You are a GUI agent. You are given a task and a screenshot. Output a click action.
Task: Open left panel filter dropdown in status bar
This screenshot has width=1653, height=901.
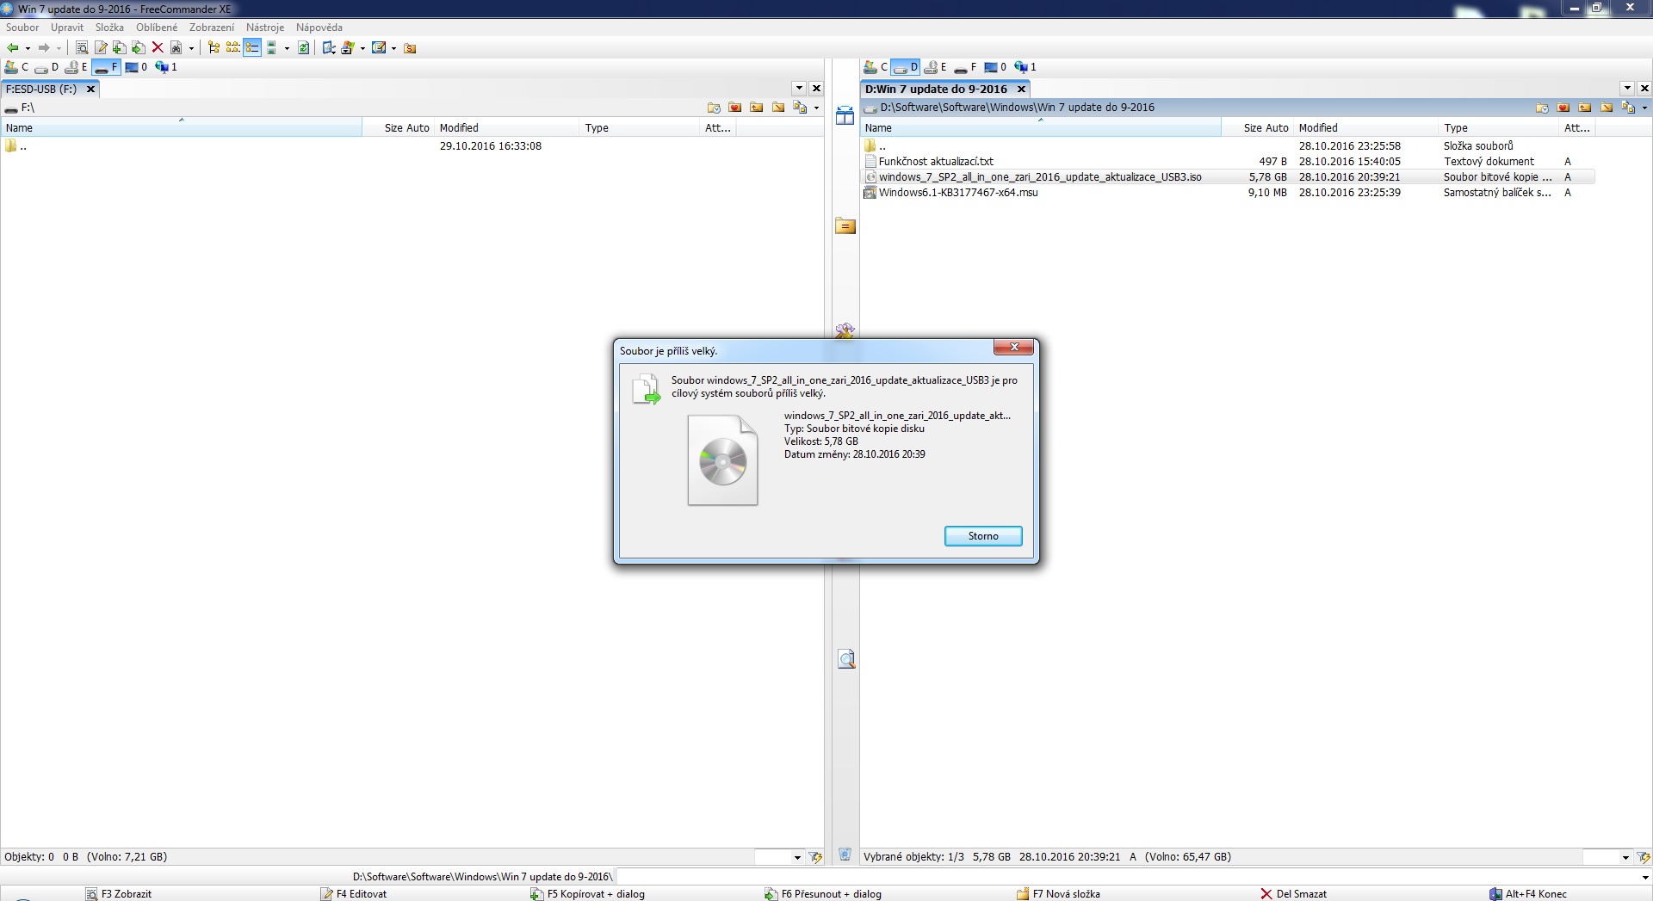point(797,857)
